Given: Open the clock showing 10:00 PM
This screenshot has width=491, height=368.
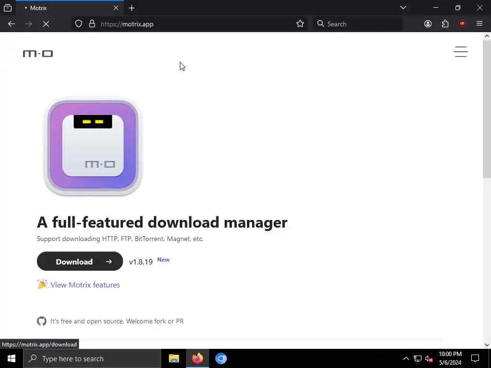Looking at the screenshot, I should (x=450, y=358).
